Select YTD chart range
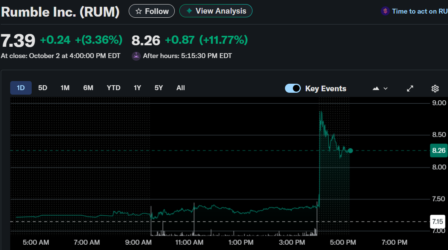 (x=114, y=88)
